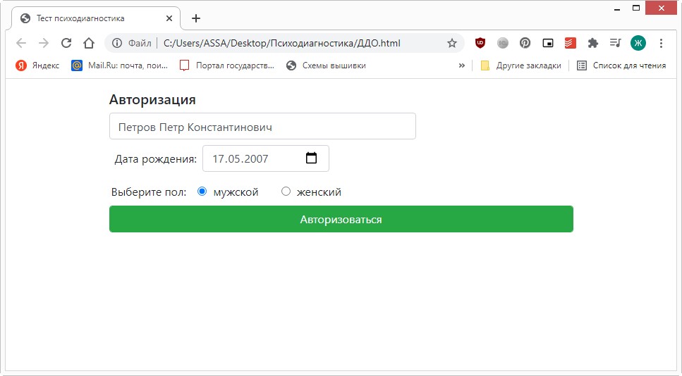Image resolution: width=682 pixels, height=376 pixels.
Task: Open a new browser tab
Action: (x=196, y=18)
